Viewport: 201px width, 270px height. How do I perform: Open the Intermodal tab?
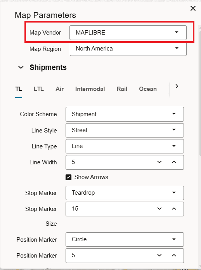(90, 89)
